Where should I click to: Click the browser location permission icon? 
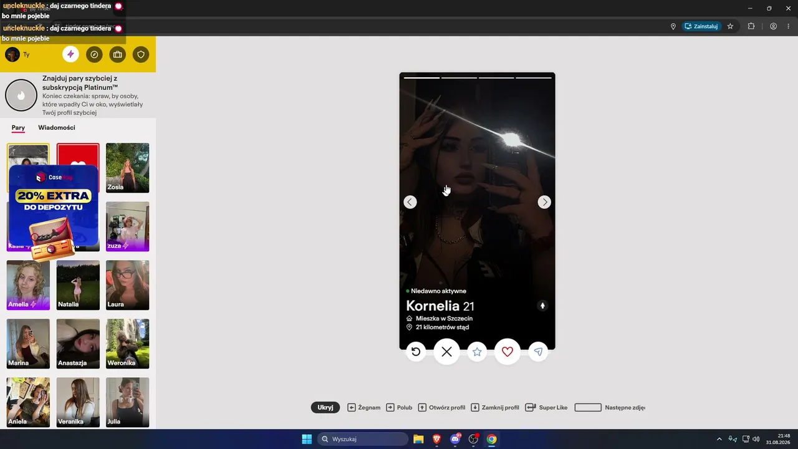(x=673, y=26)
